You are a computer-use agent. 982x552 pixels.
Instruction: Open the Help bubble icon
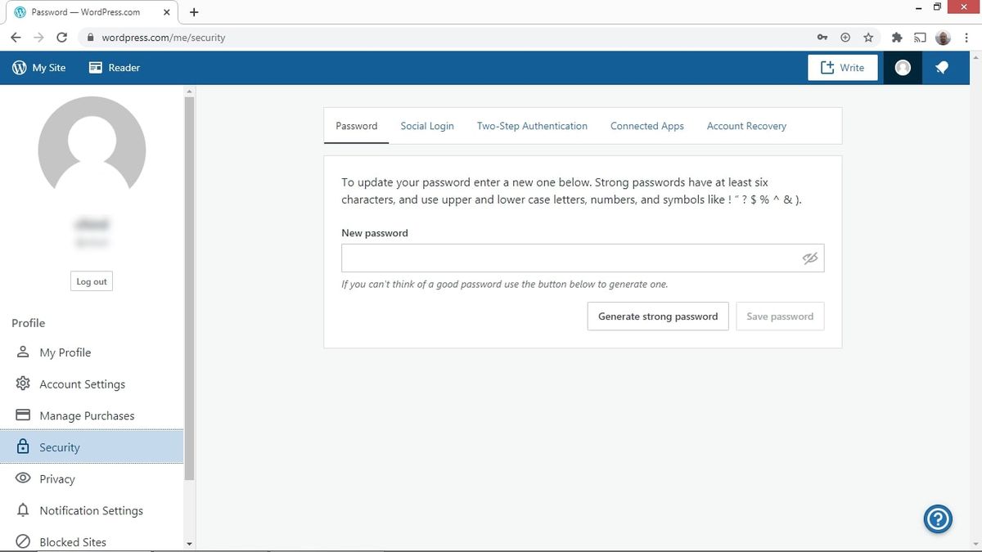coord(937,518)
